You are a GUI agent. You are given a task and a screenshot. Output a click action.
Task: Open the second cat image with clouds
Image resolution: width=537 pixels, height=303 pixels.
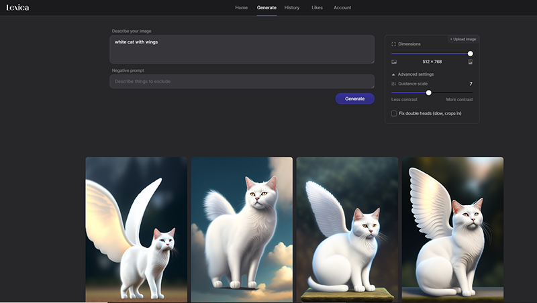tap(242, 230)
